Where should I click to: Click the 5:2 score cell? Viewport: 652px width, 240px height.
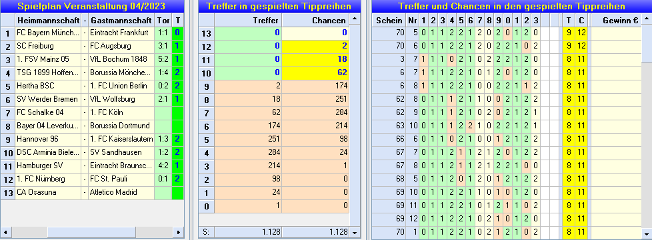[163, 59]
